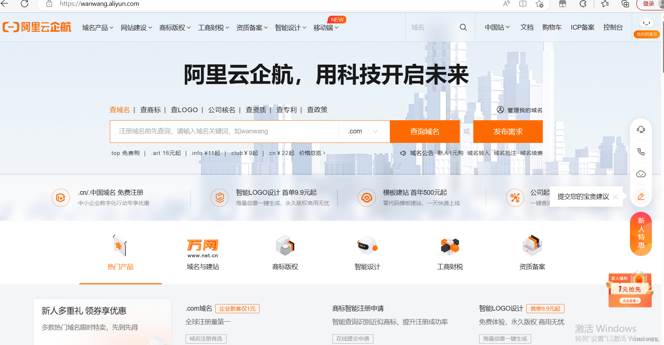This screenshot has height=345, width=664.
Task: Click the browser back arrow
Action: click(5, 4)
